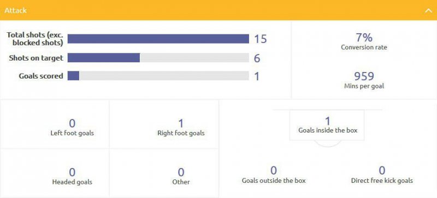Click the penalty arc pitch graphic
This screenshot has width=437, height=198.
(x=328, y=143)
